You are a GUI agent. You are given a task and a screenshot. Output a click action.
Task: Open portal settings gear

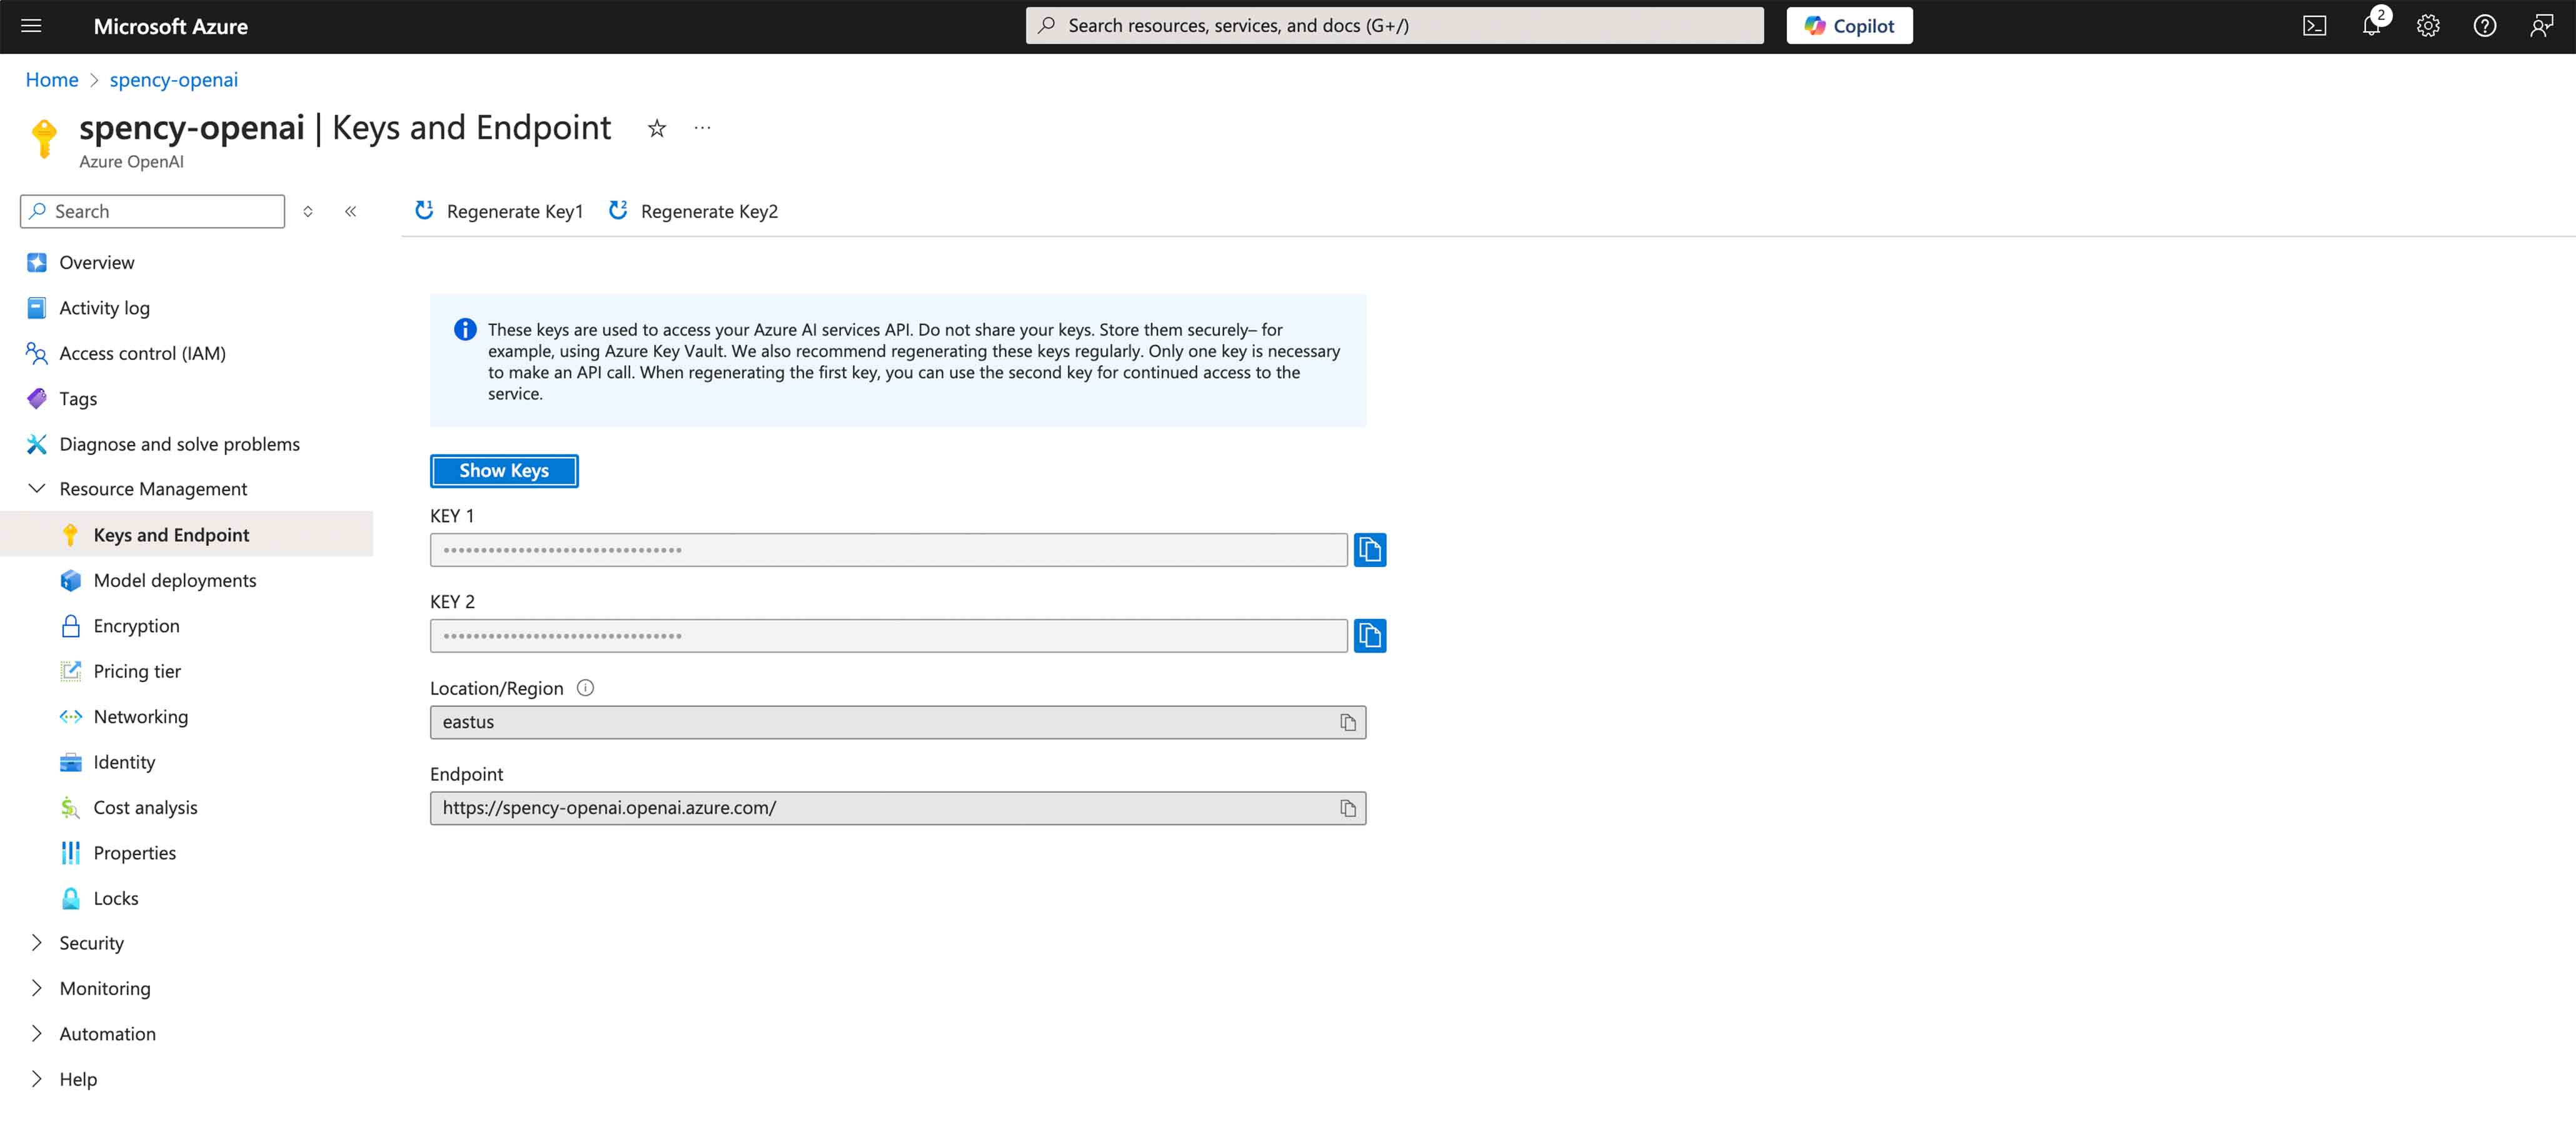2428,26
